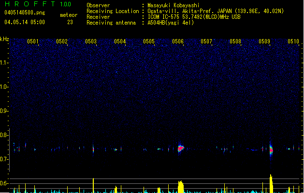Click the 'meteor' label
304x193 pixels.
tap(69, 15)
